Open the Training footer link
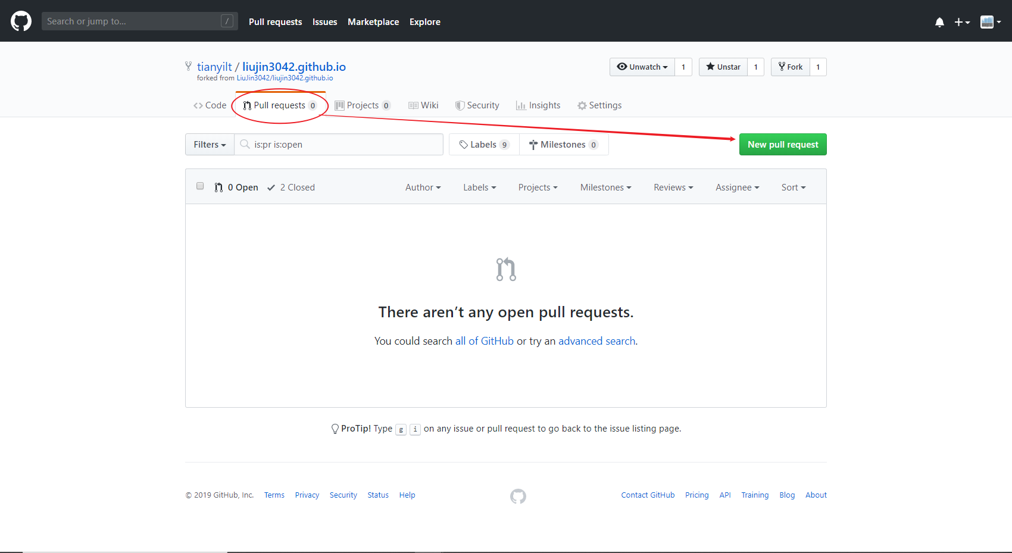The image size is (1012, 553). (755, 495)
